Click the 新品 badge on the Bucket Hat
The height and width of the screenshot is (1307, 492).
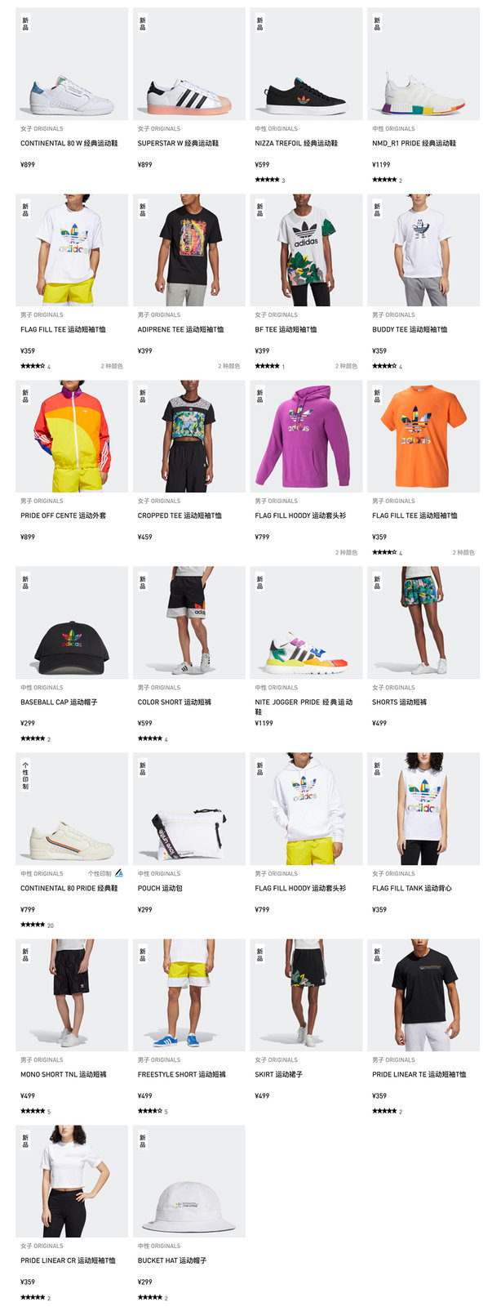(x=143, y=1141)
